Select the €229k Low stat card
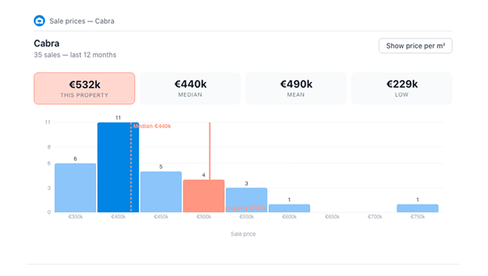 tap(402, 88)
